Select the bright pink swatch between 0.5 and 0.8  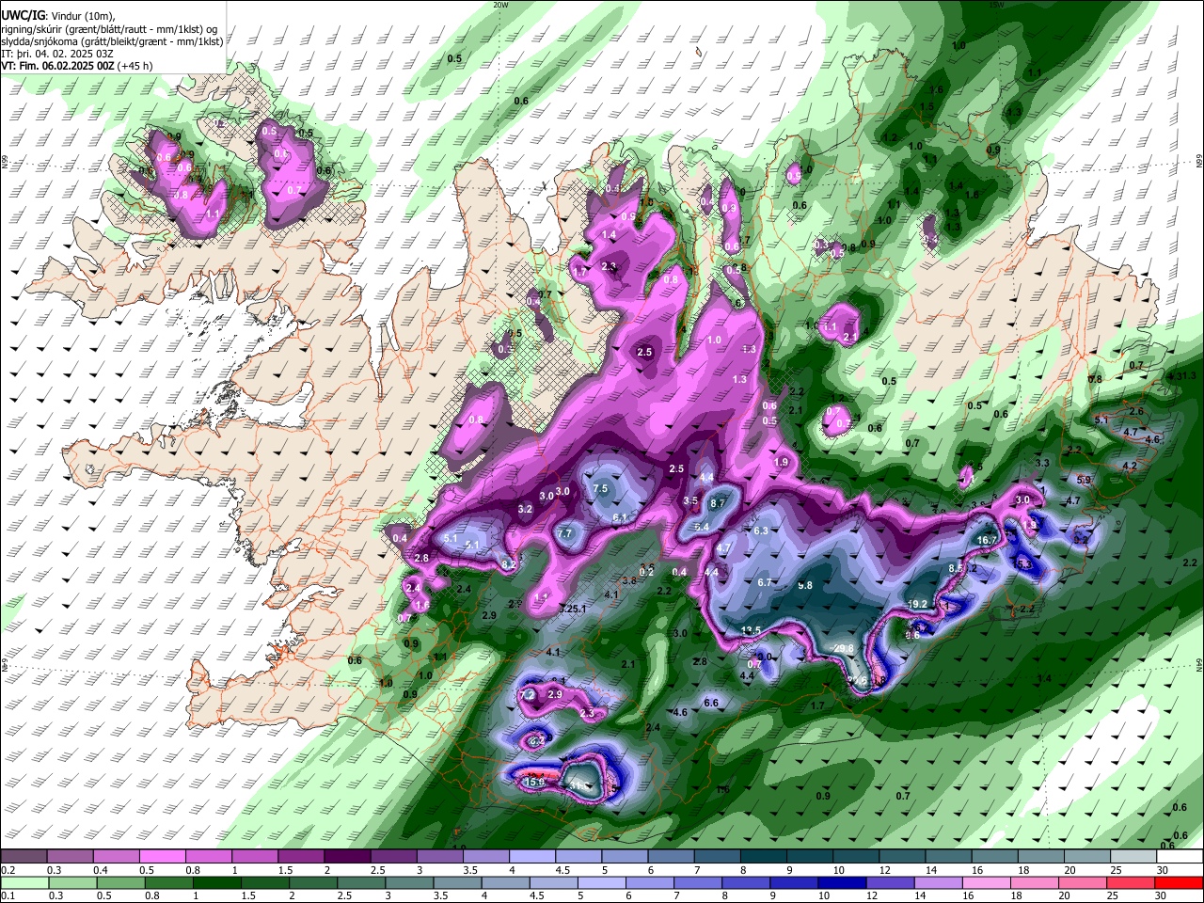tap(162, 856)
